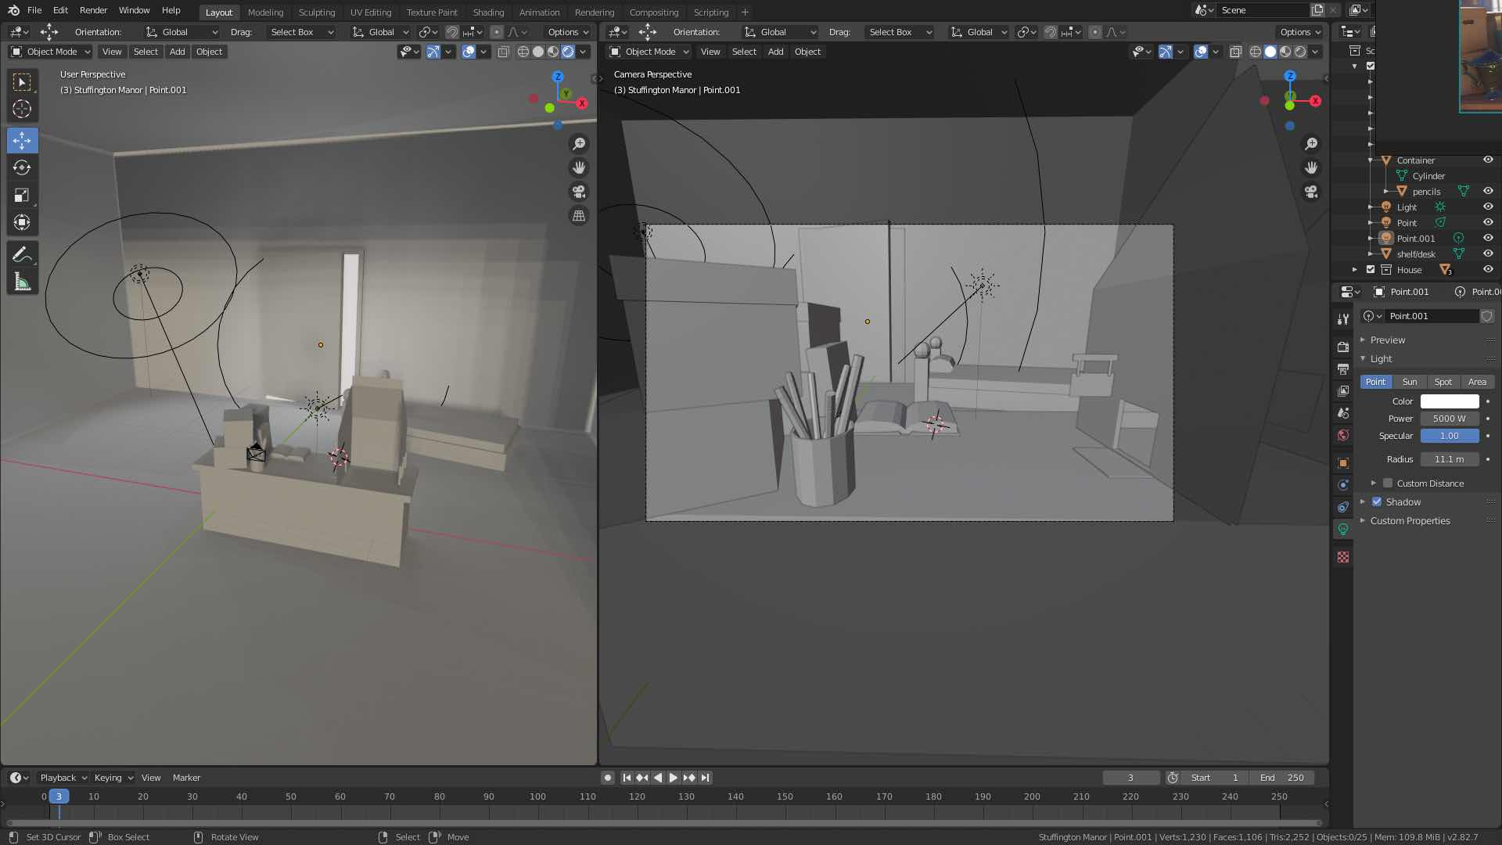Open Drag Select Box dropdown in left viewport
This screenshot has width=1502, height=845.
pos(301,32)
